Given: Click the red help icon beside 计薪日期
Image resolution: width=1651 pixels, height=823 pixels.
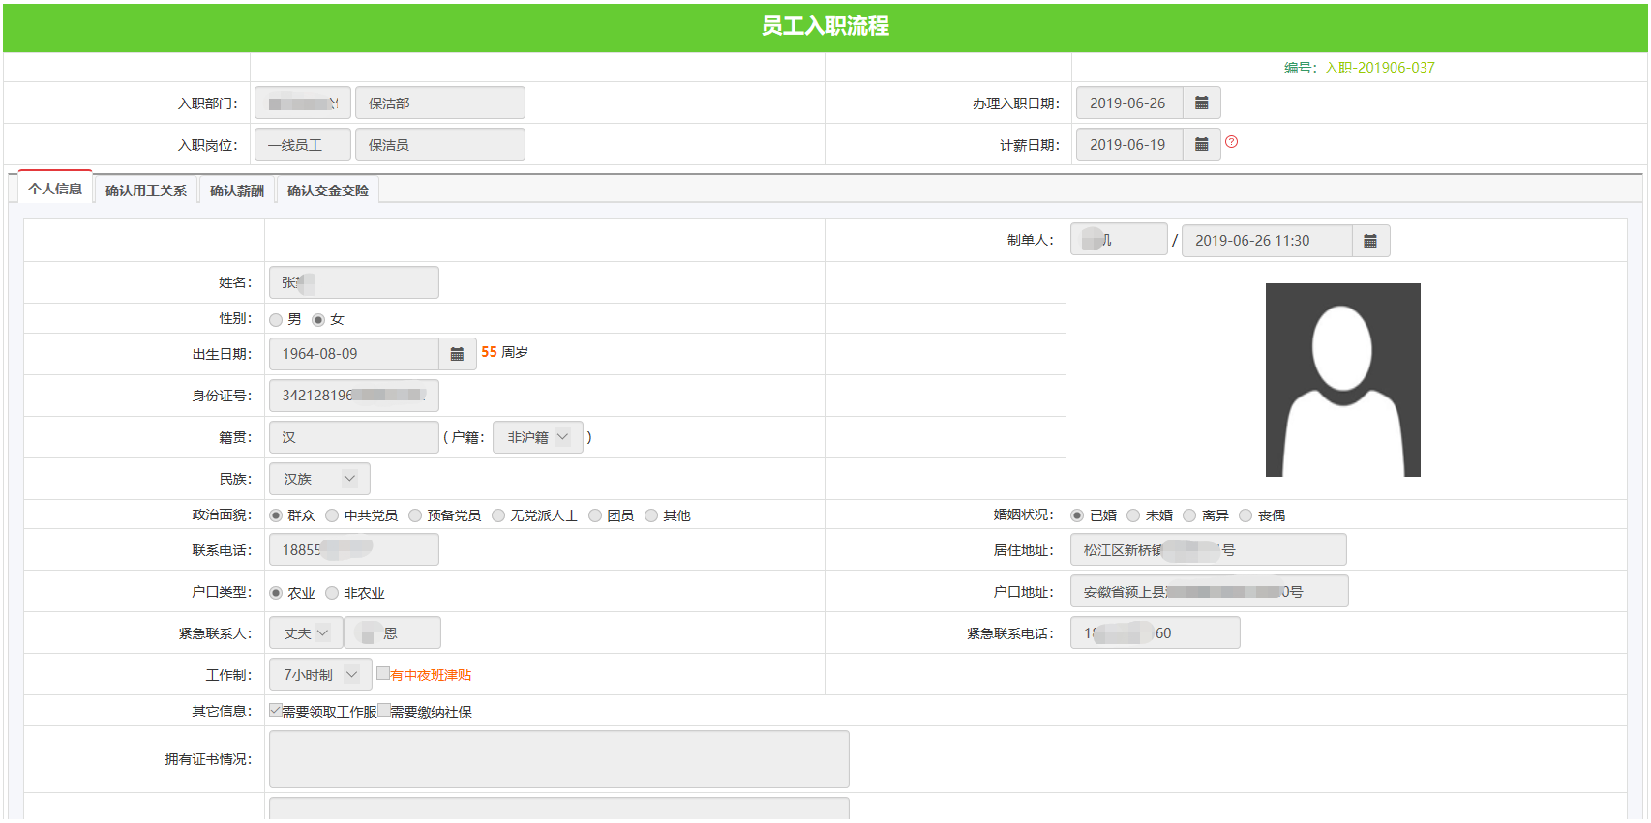Looking at the screenshot, I should [1231, 142].
